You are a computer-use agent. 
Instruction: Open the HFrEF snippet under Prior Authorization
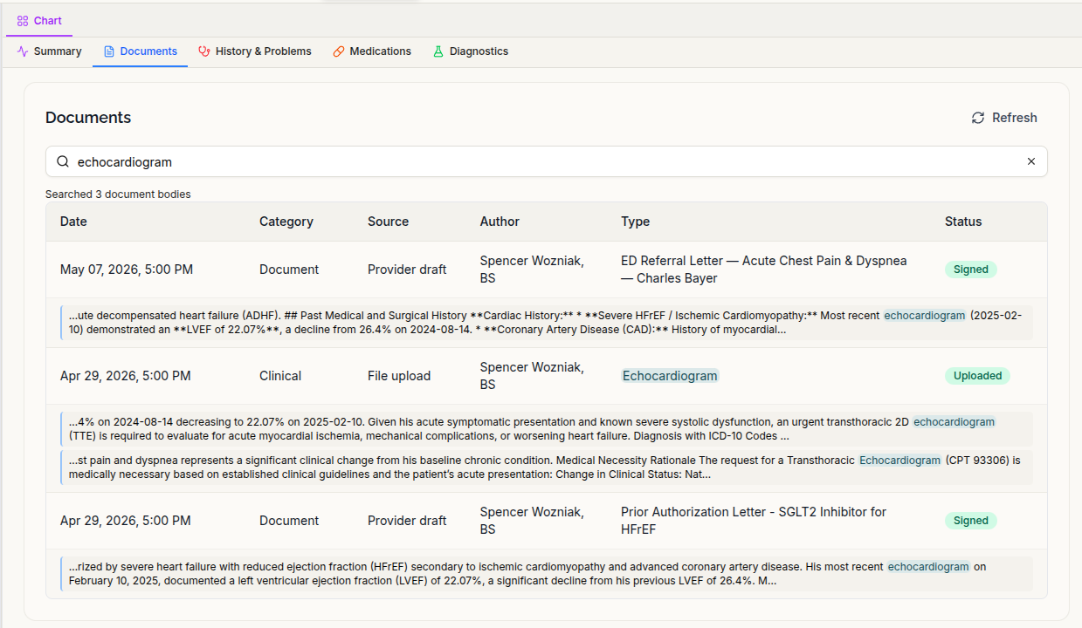(547, 574)
